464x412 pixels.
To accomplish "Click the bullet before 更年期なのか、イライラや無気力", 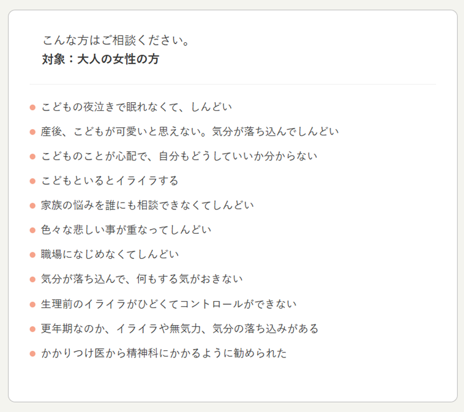I will click(x=32, y=329).
